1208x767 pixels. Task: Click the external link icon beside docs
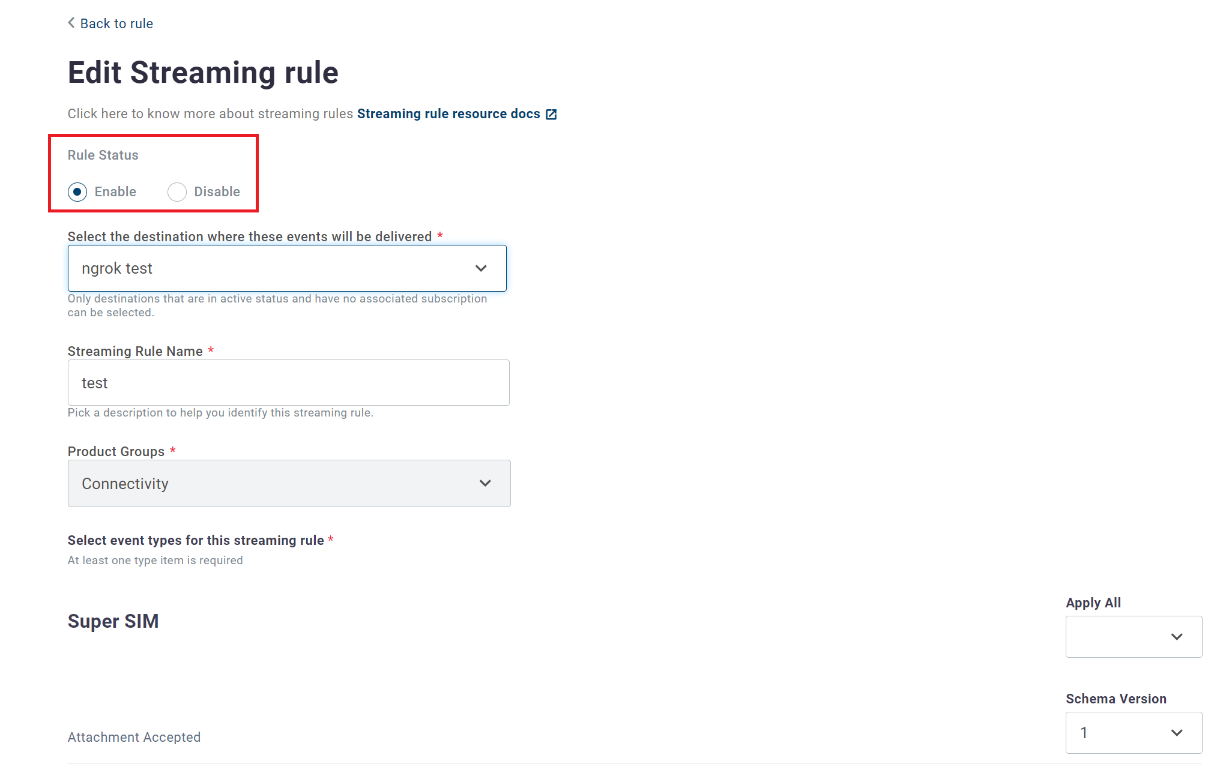(551, 114)
